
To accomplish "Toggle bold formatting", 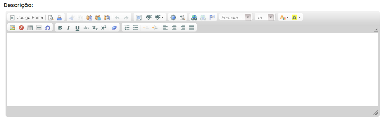I will 60,28.
